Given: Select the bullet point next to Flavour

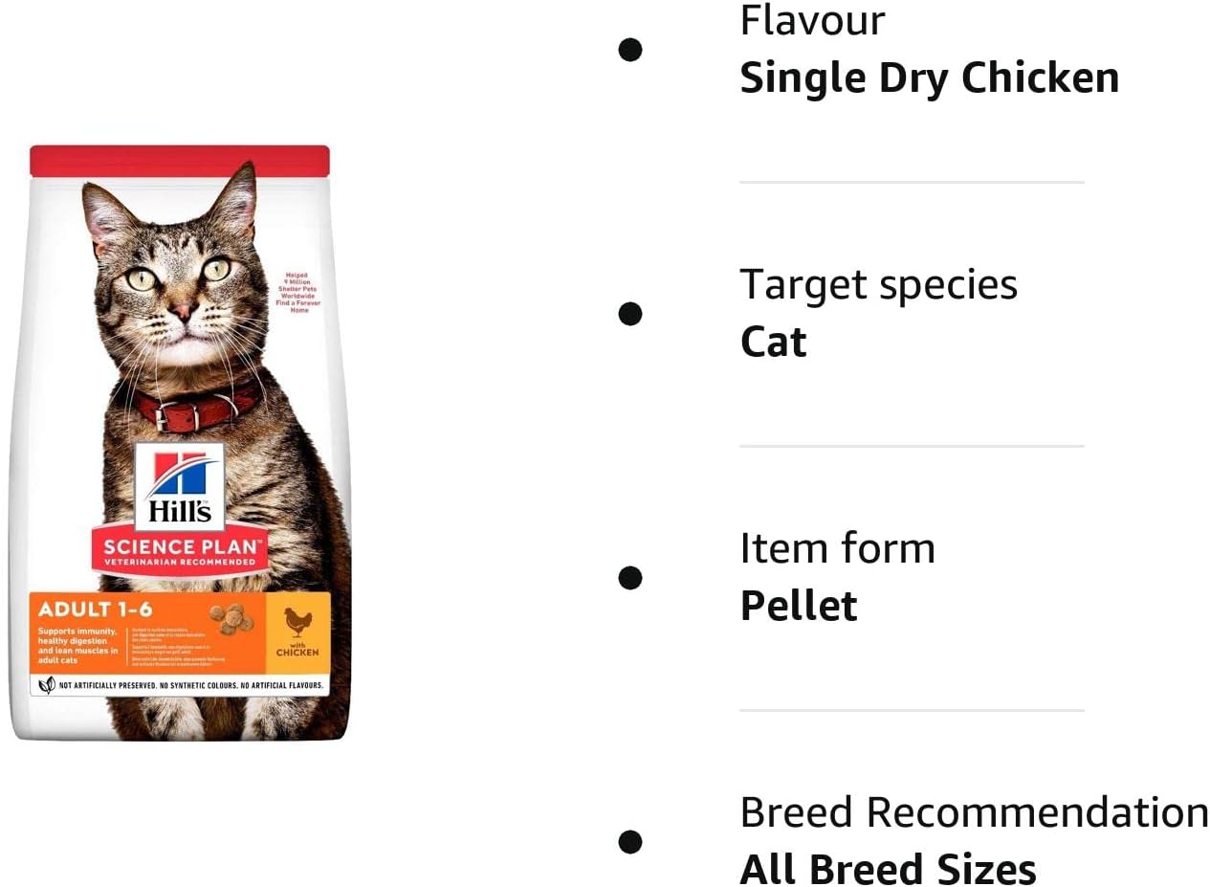Looking at the screenshot, I should coord(629,50).
